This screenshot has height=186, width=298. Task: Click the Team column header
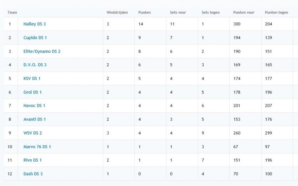click(12, 12)
